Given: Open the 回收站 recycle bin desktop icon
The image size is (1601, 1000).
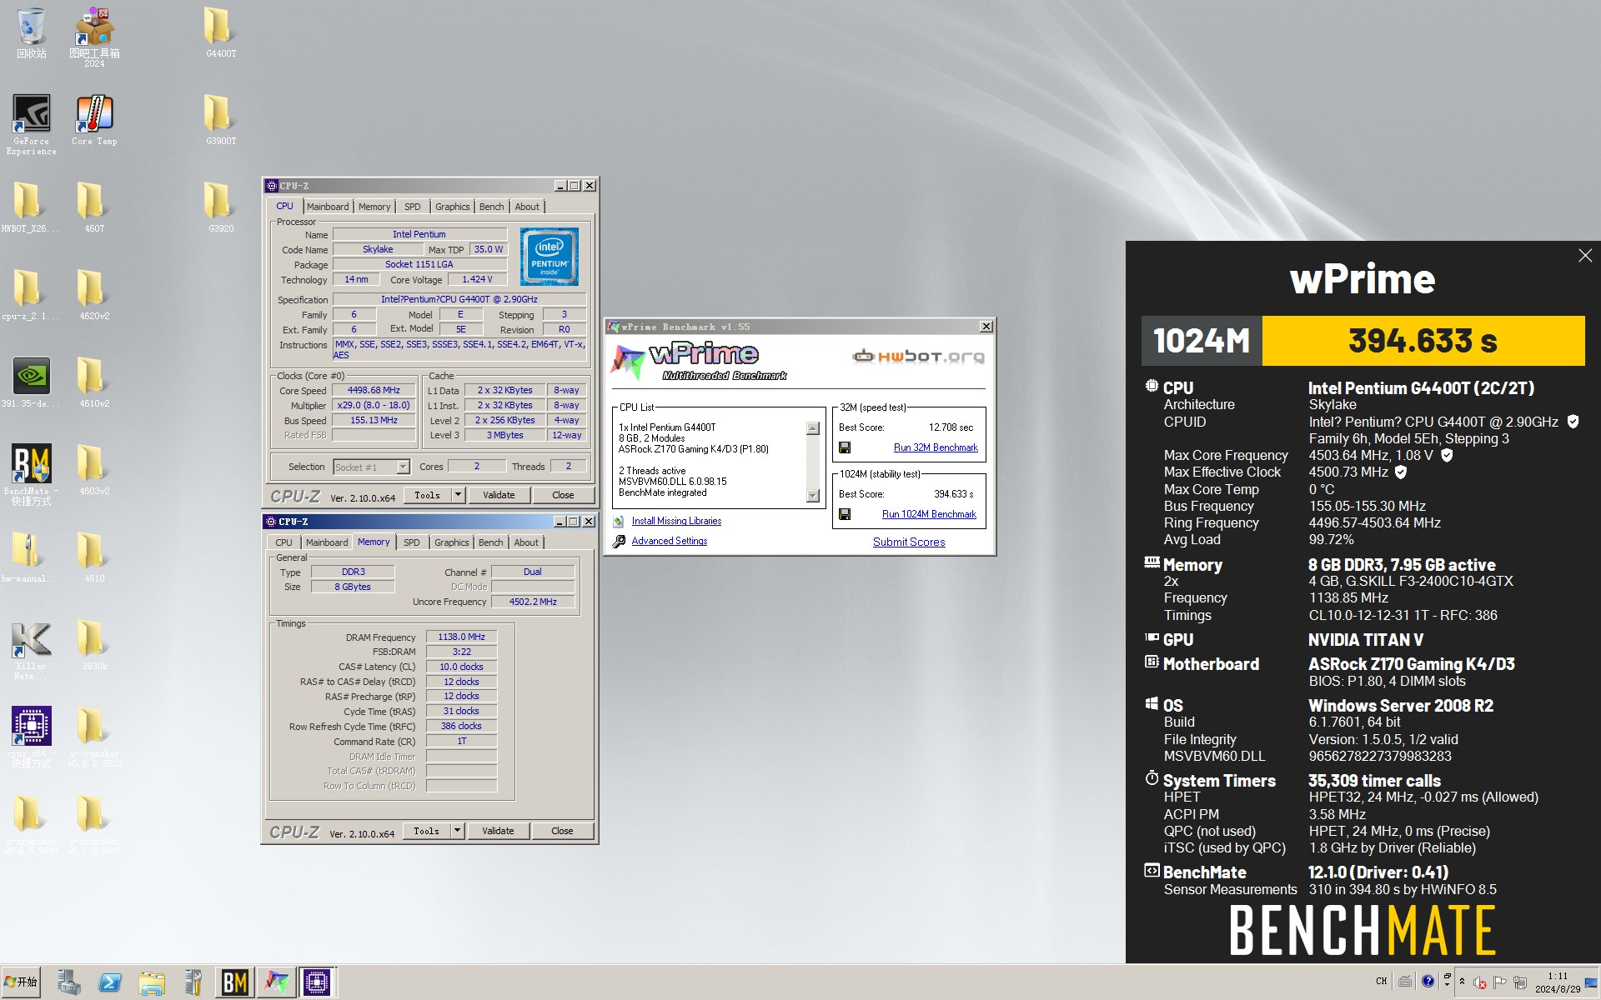Looking at the screenshot, I should tap(32, 33).
